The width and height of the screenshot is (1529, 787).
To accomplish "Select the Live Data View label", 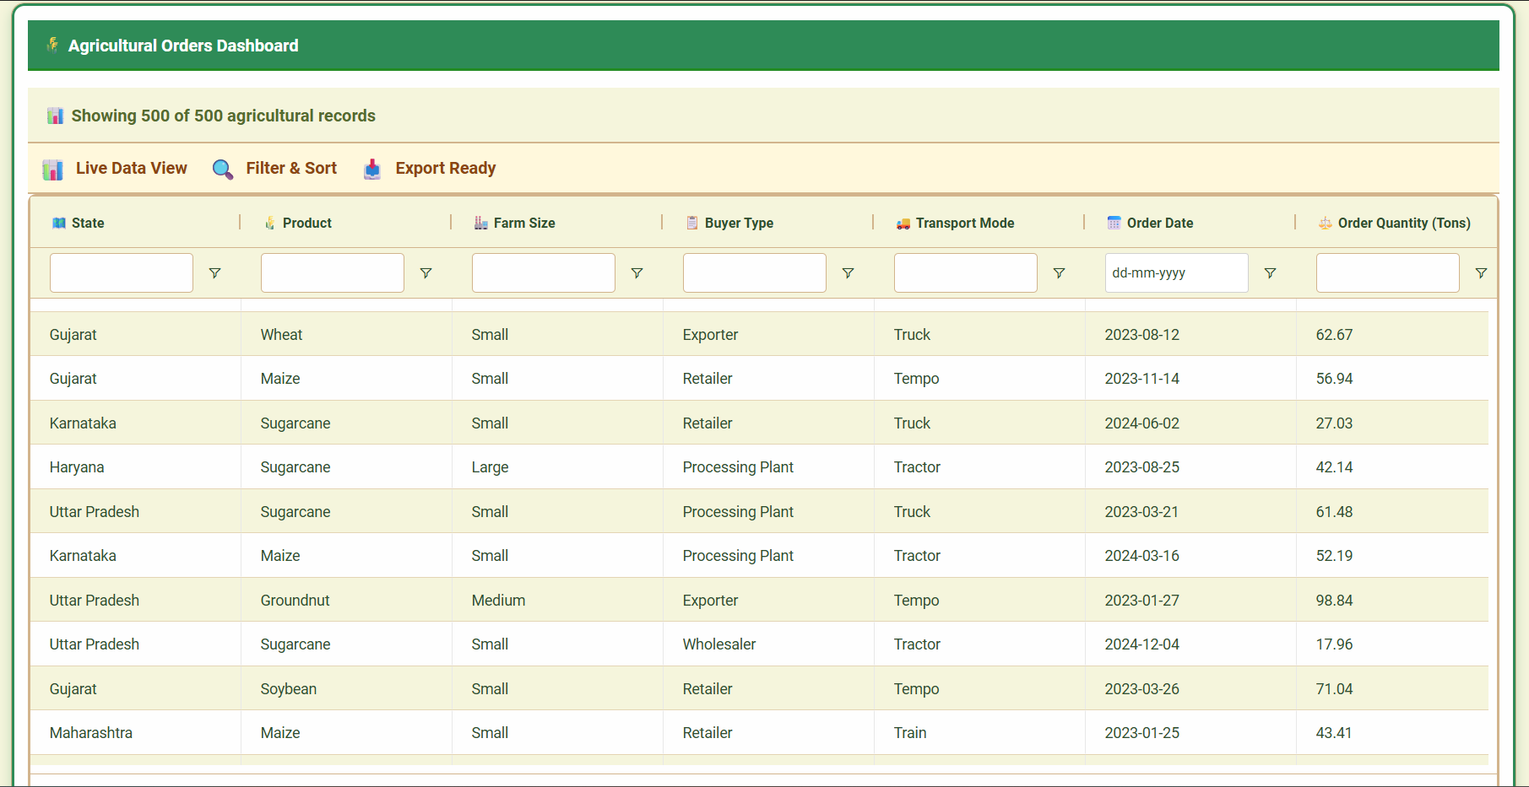I will pyautogui.click(x=132, y=168).
